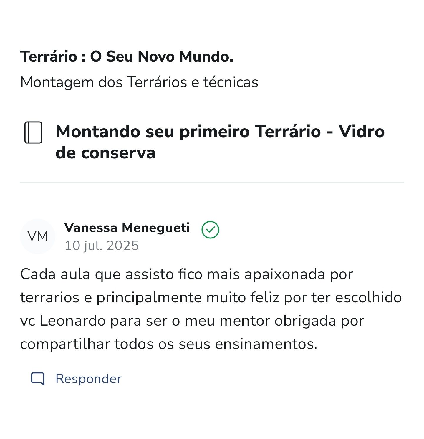Click the green verified checkmark badge
The height and width of the screenshot is (439, 424).
(x=210, y=230)
